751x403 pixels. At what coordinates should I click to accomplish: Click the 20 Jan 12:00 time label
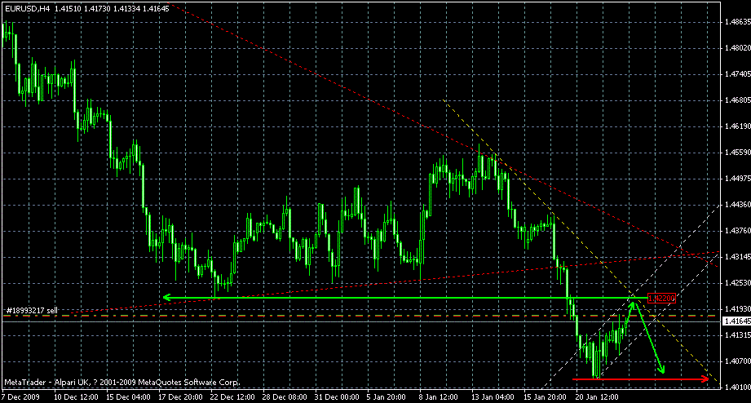pos(597,397)
